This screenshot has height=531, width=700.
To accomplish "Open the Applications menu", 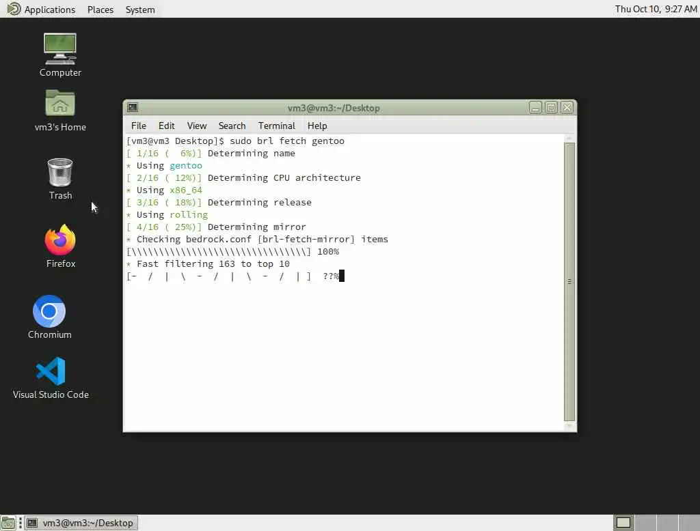I will [x=49, y=10].
